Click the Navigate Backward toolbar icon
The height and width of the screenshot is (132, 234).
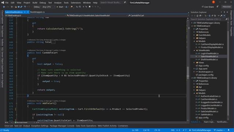(x=4, y=7)
